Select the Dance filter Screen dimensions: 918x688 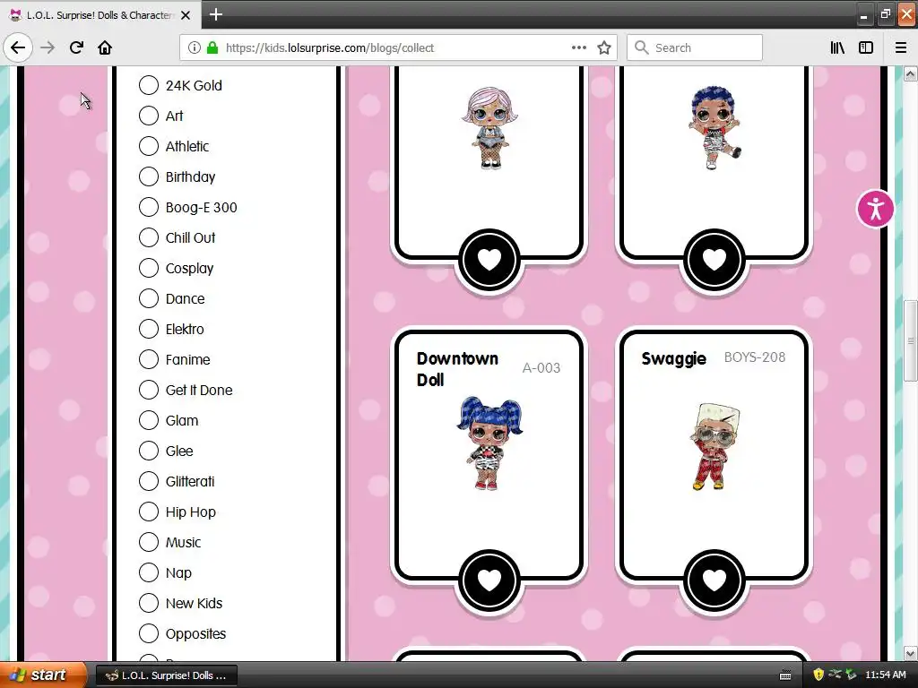click(171, 298)
